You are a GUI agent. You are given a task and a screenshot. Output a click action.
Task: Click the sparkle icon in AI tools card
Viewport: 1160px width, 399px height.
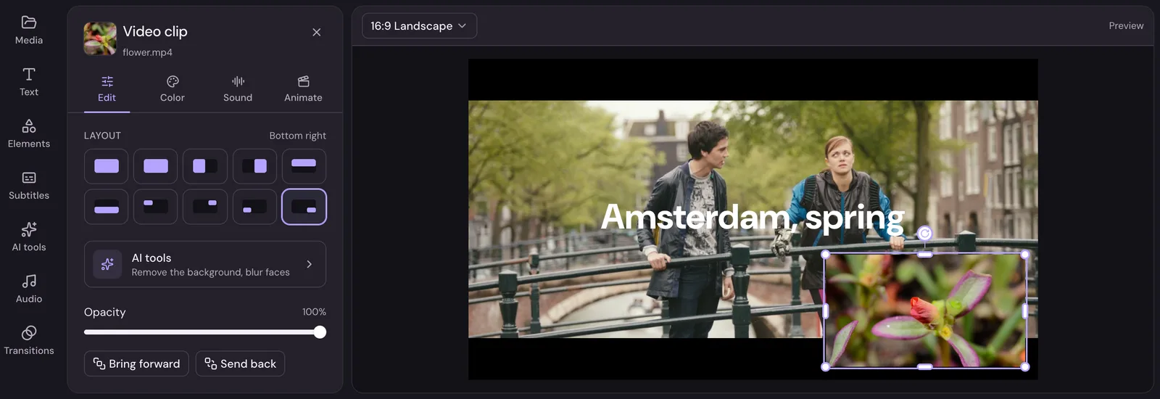[x=107, y=264]
